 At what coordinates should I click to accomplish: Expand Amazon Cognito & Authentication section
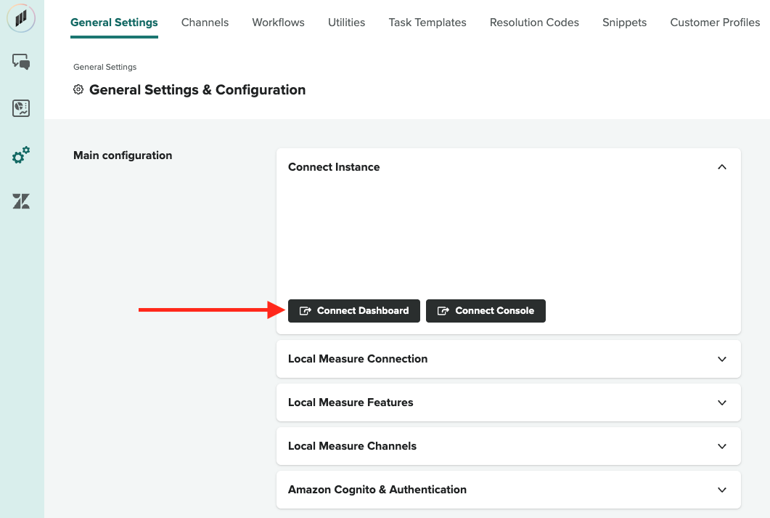click(508, 490)
